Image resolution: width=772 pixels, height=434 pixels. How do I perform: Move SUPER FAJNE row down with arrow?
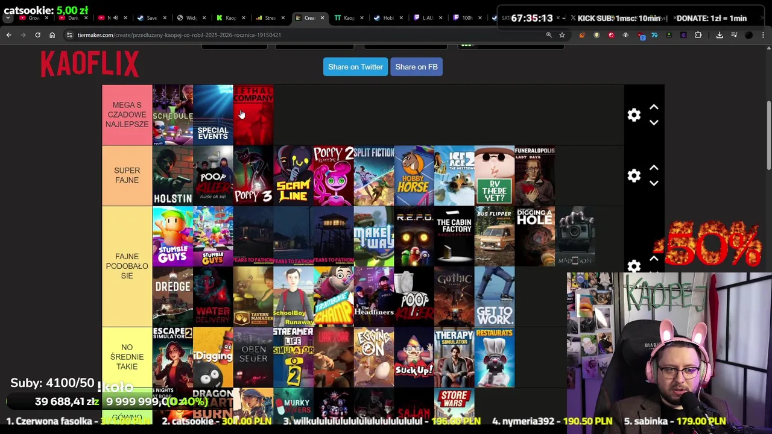click(654, 183)
